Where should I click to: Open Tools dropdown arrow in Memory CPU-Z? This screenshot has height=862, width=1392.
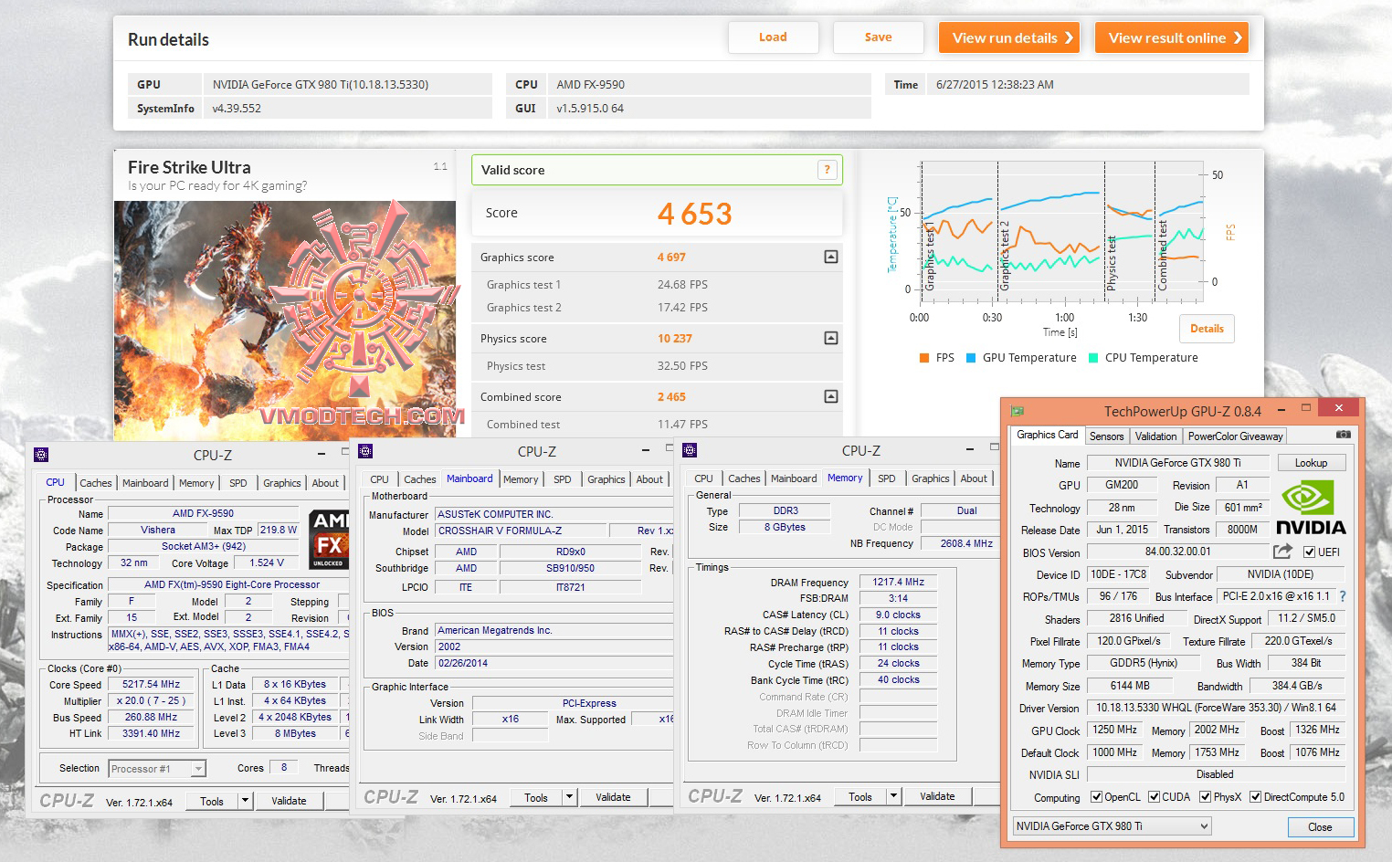(x=893, y=796)
